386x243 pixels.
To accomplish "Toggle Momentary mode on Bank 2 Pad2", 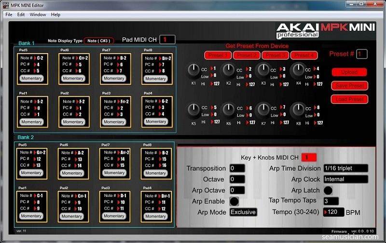I will click(71, 216).
